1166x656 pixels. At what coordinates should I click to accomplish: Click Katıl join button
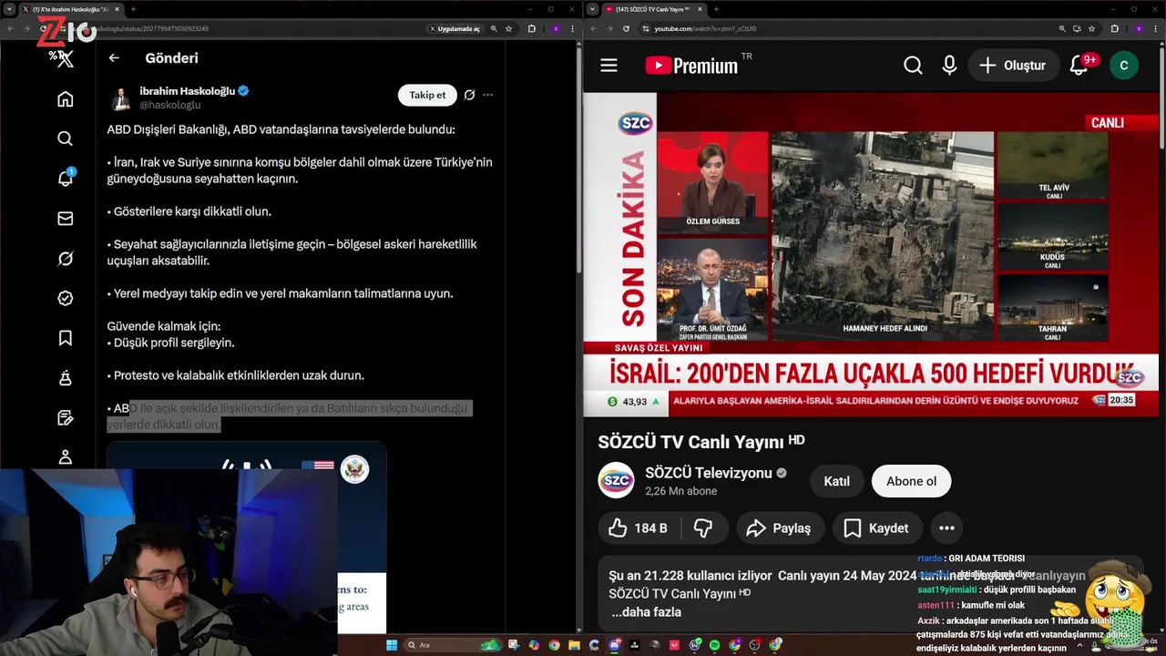pos(836,481)
